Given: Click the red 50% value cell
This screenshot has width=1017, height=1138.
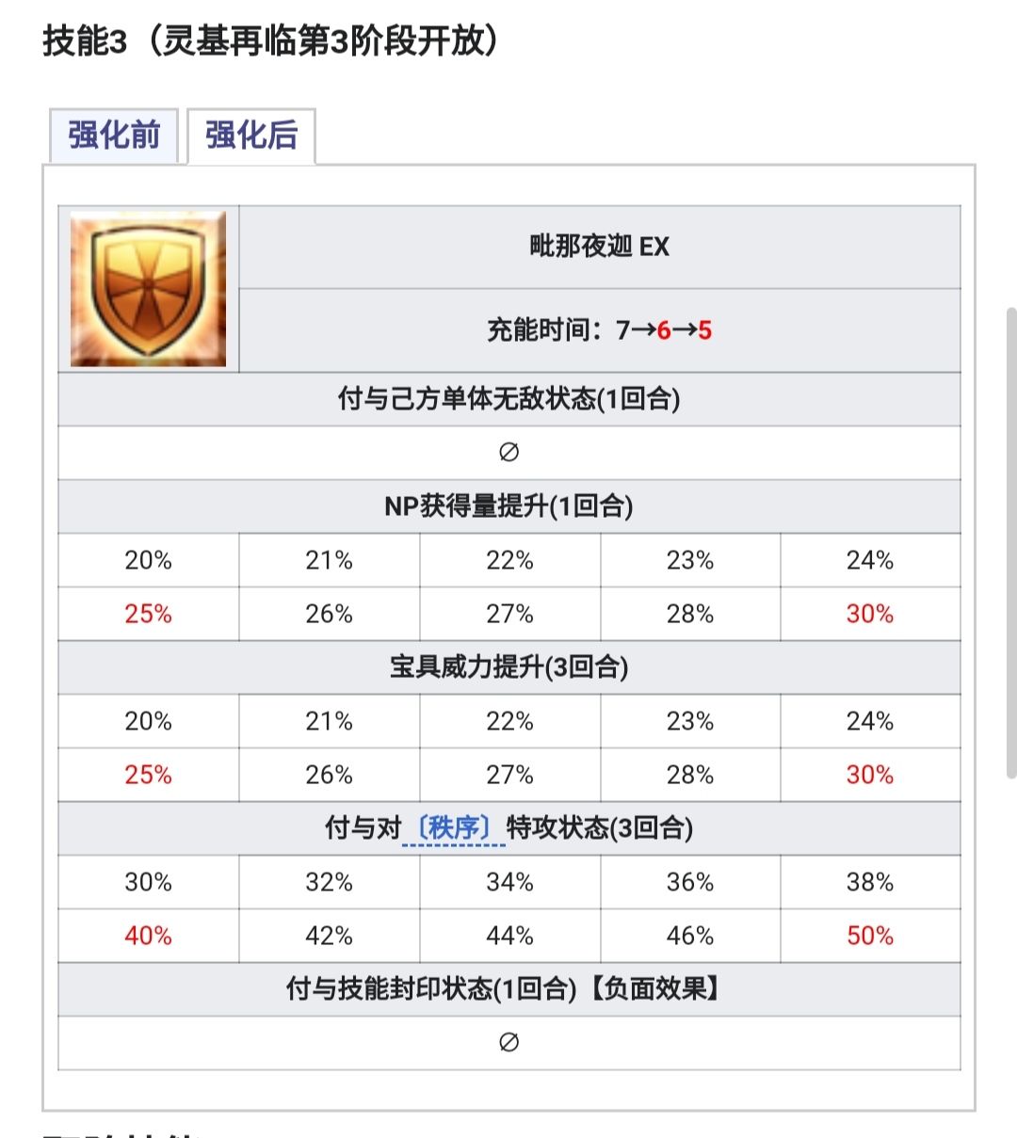Looking at the screenshot, I should click(869, 936).
